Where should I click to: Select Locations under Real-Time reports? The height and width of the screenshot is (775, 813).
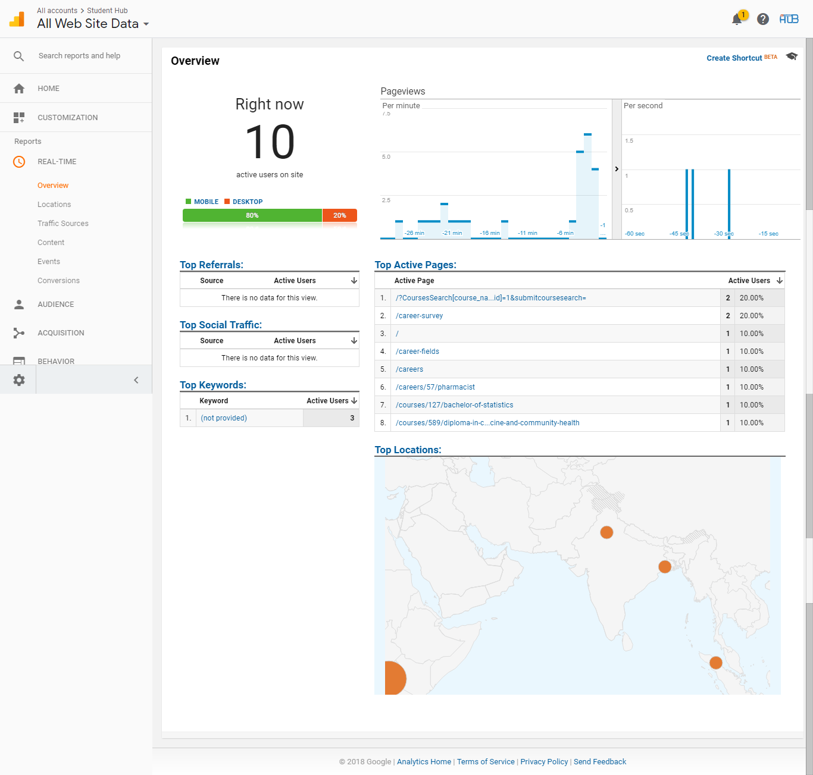coord(54,205)
